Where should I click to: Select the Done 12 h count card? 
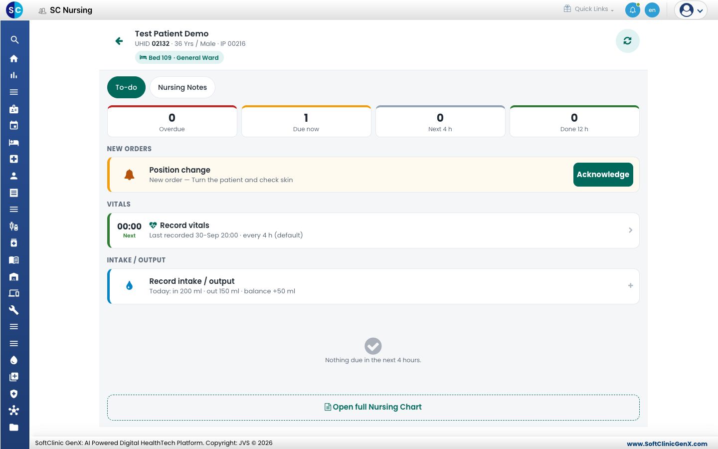(x=574, y=121)
